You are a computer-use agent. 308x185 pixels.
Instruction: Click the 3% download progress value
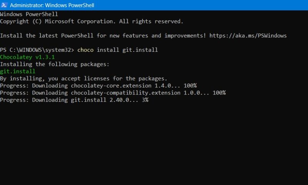[x=145, y=100]
